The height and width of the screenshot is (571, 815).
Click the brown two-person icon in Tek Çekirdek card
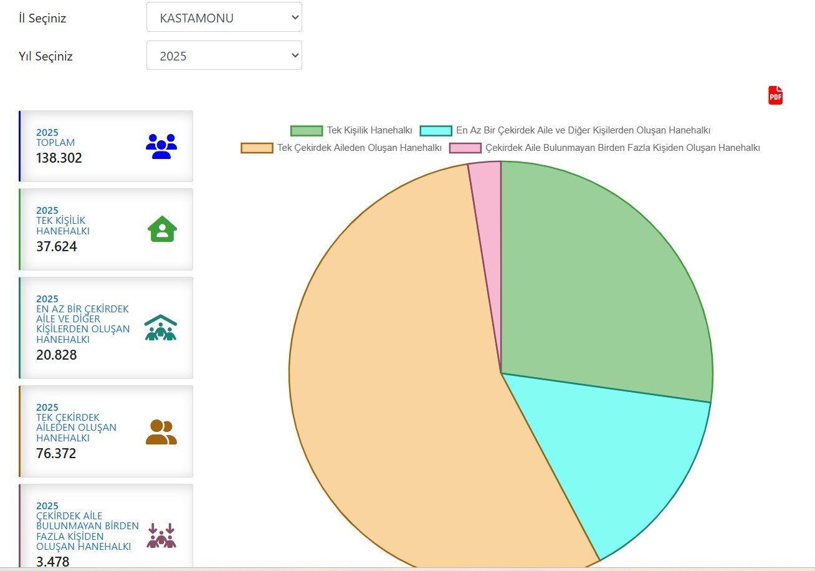tap(161, 432)
